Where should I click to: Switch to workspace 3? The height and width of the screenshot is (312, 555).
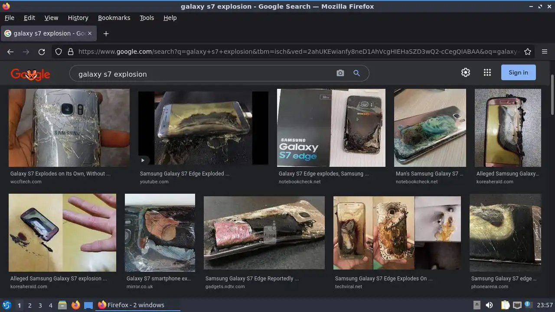[40, 305]
